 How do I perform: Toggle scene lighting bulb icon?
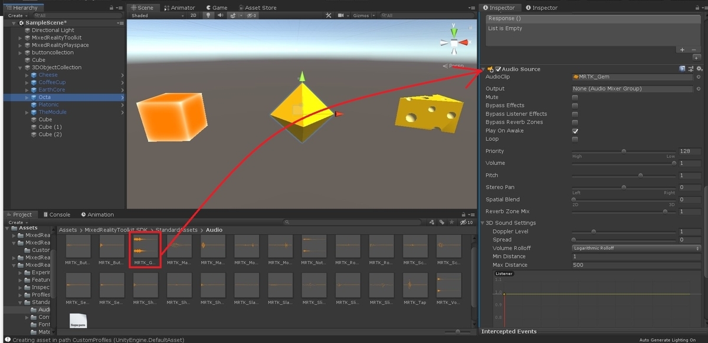[208, 15]
